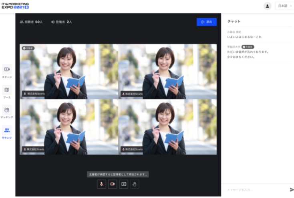
Task: Toggle the microphone mute button
Action: [101, 184]
